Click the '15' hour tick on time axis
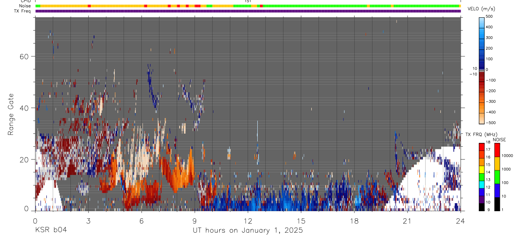518x239 pixels. click(301, 221)
